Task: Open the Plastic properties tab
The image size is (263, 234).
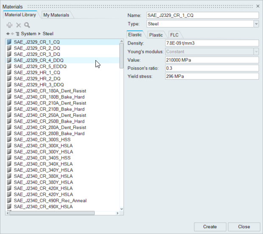Action: 156,35
